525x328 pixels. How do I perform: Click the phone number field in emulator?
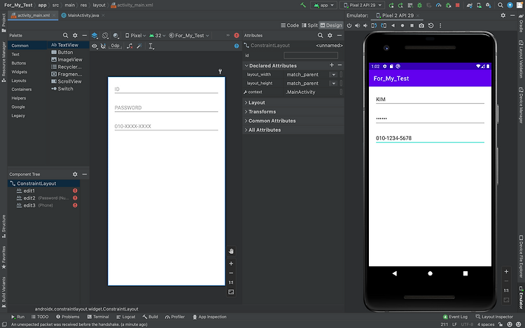pyautogui.click(x=430, y=138)
